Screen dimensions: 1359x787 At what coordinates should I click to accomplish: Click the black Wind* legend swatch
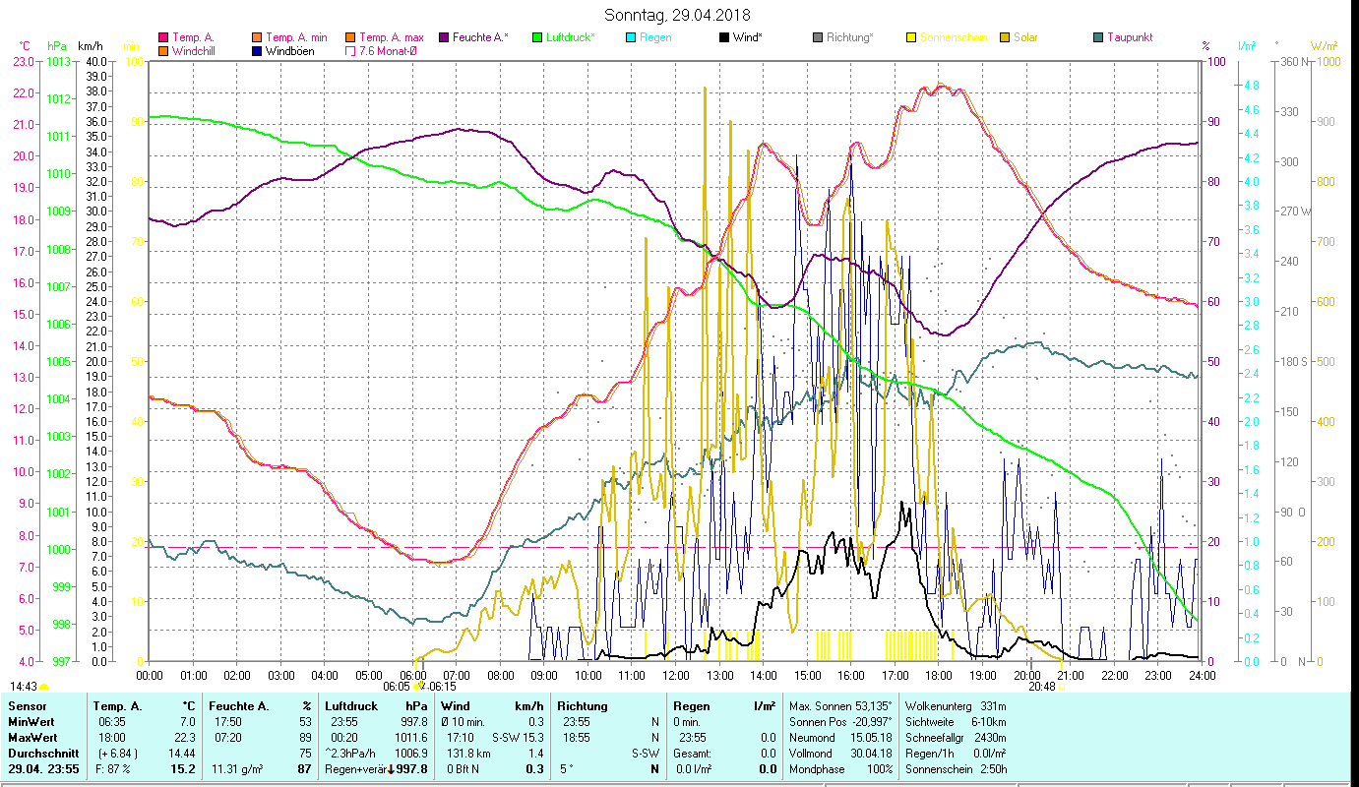(723, 38)
